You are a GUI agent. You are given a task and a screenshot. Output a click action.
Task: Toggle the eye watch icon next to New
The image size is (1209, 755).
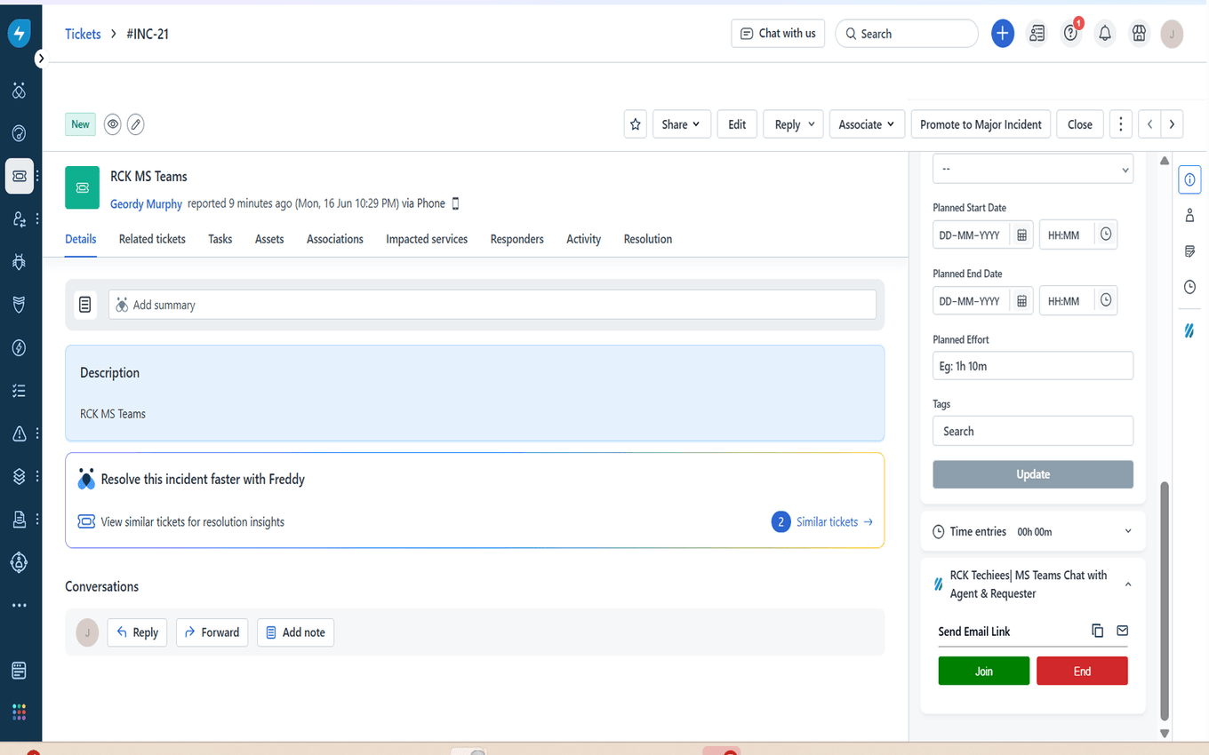pos(112,124)
